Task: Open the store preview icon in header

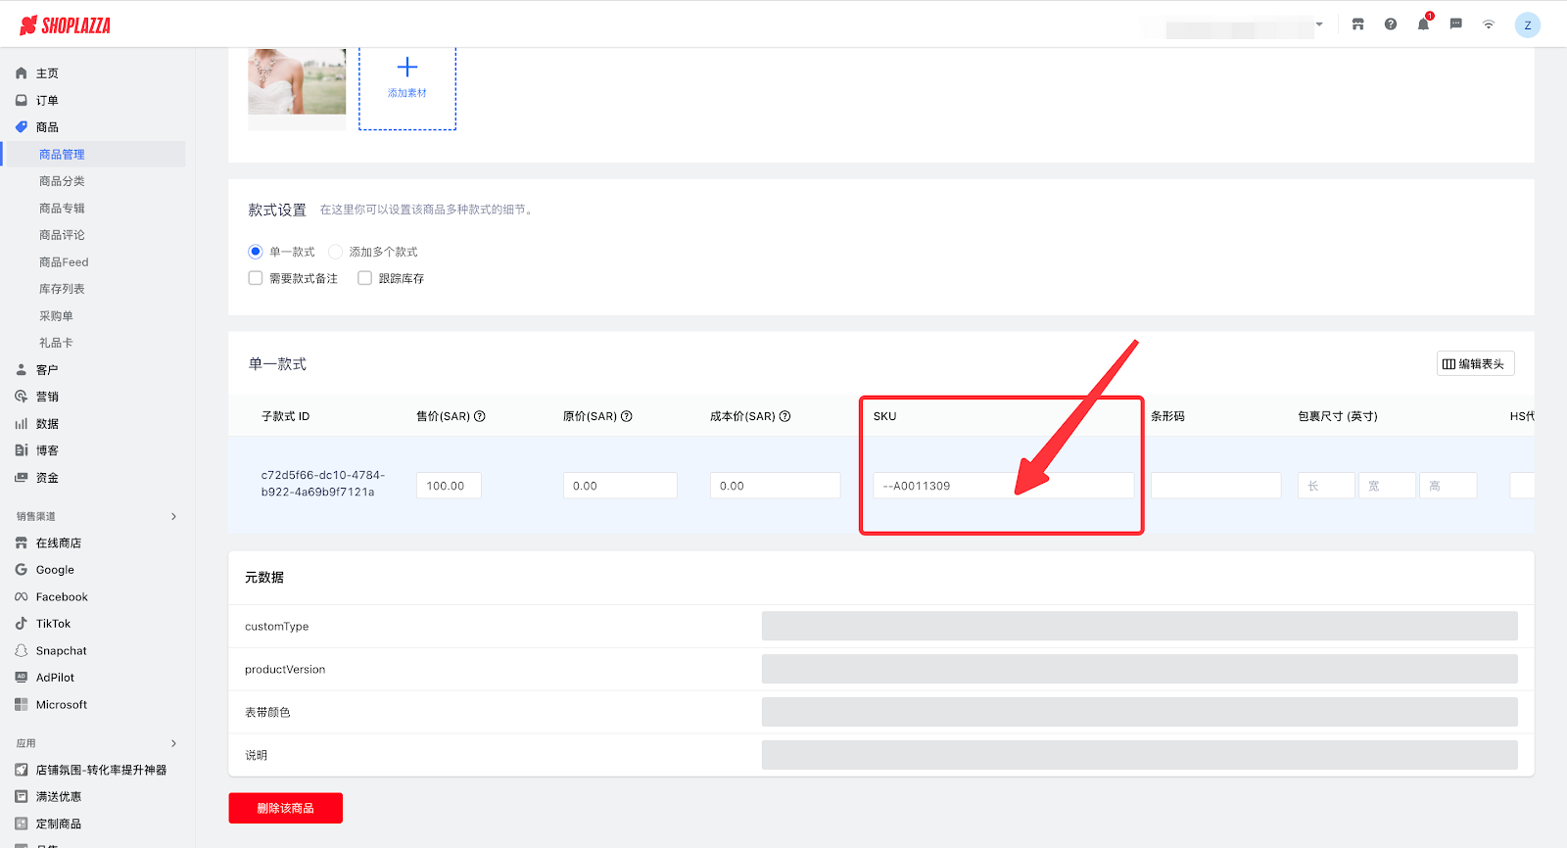Action: [1357, 24]
